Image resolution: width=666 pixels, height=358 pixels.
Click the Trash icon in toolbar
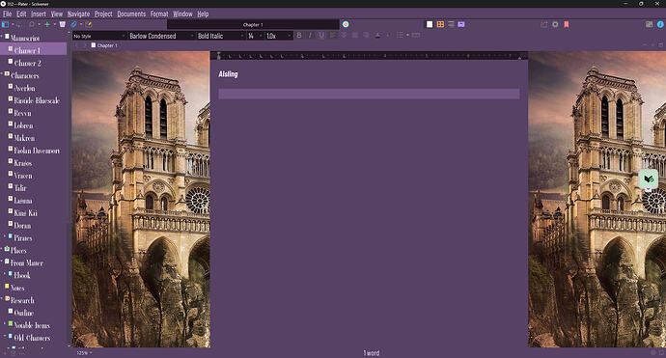point(63,25)
